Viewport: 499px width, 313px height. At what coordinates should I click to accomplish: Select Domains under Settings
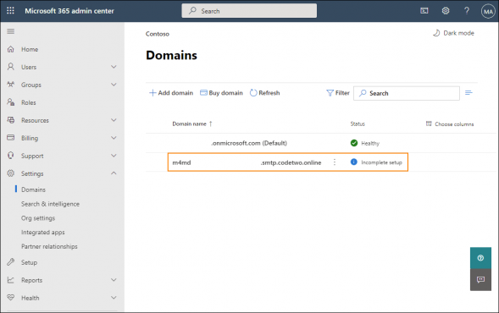pos(33,189)
